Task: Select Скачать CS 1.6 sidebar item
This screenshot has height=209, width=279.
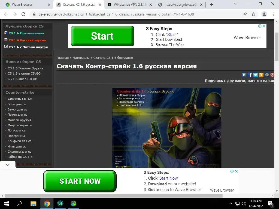Action: 20,99
